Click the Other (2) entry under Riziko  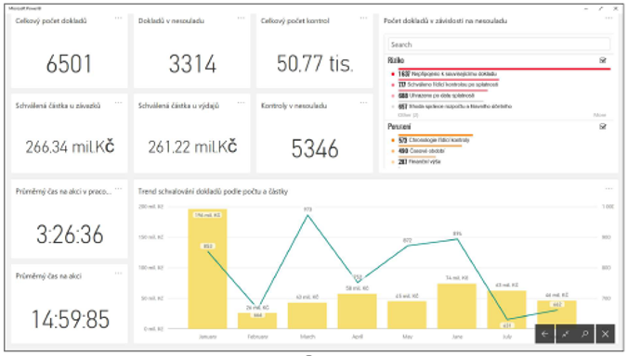(x=408, y=115)
